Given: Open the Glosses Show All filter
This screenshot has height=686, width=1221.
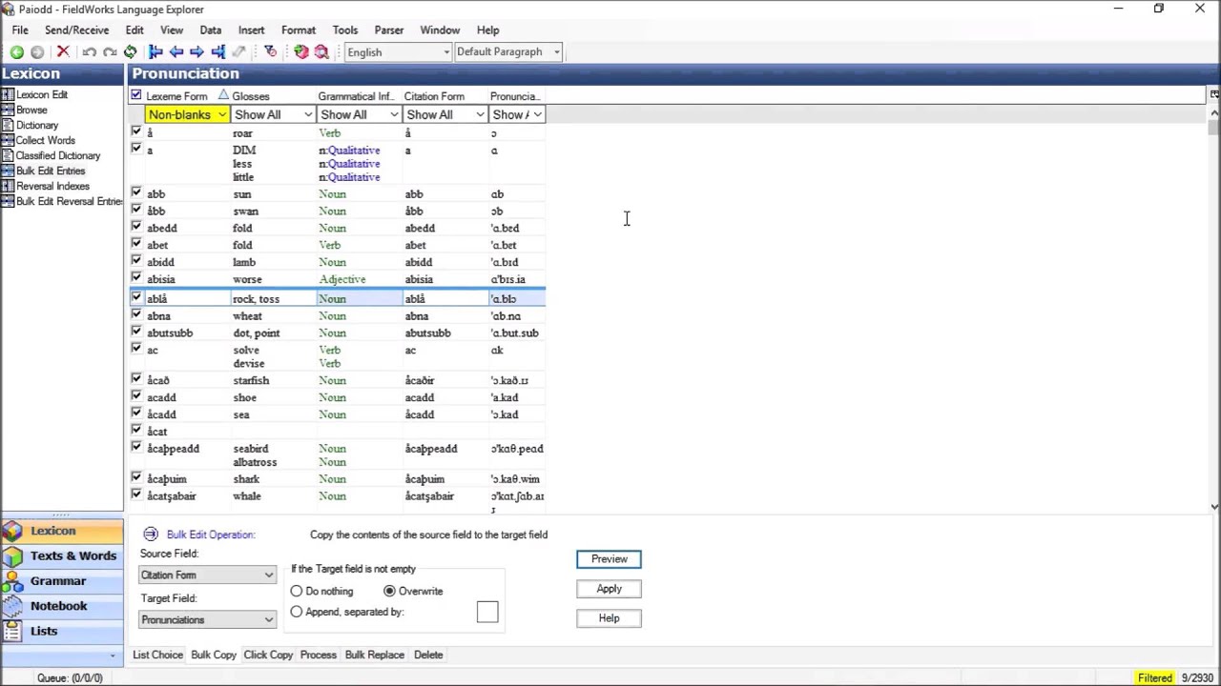Looking at the screenshot, I should coord(274,115).
